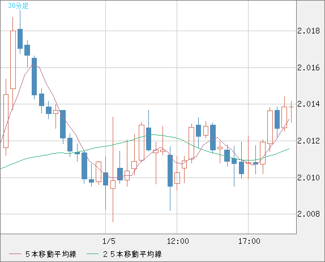Screen dimensions: 325x262
Task: Click the 17:00 time axis label
Action: click(x=249, y=241)
